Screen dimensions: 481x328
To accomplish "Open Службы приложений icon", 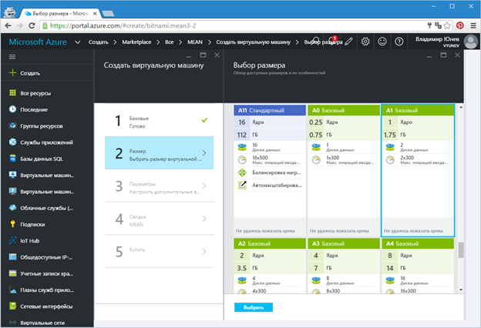I will (12, 142).
